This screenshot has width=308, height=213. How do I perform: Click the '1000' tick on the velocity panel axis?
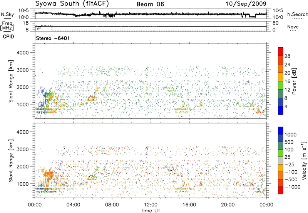tap(22, 184)
